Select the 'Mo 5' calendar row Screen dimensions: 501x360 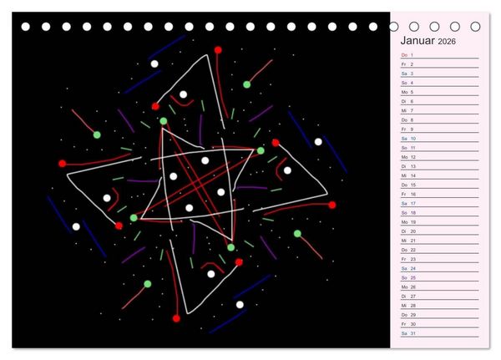(440, 92)
